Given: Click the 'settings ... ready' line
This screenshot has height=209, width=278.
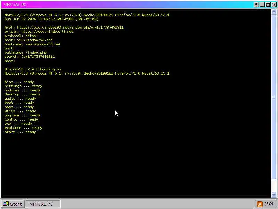Looking at the screenshot, I should click(23, 86).
